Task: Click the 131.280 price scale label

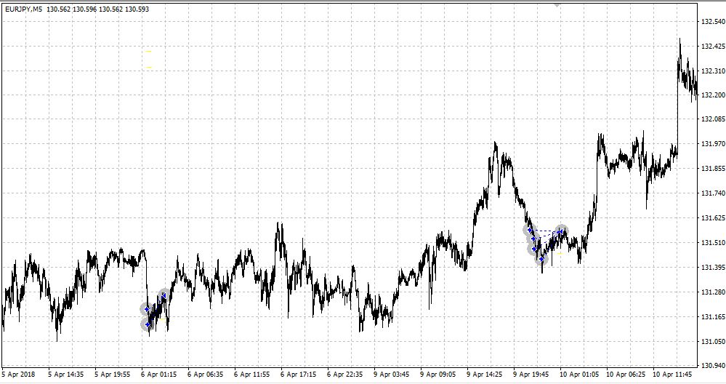Action: [x=713, y=292]
